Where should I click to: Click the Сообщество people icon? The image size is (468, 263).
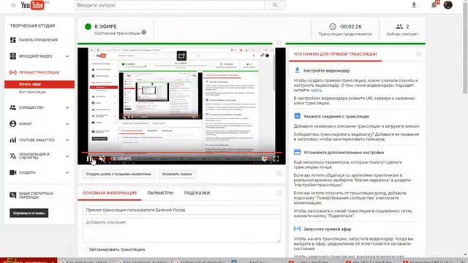[13, 107]
